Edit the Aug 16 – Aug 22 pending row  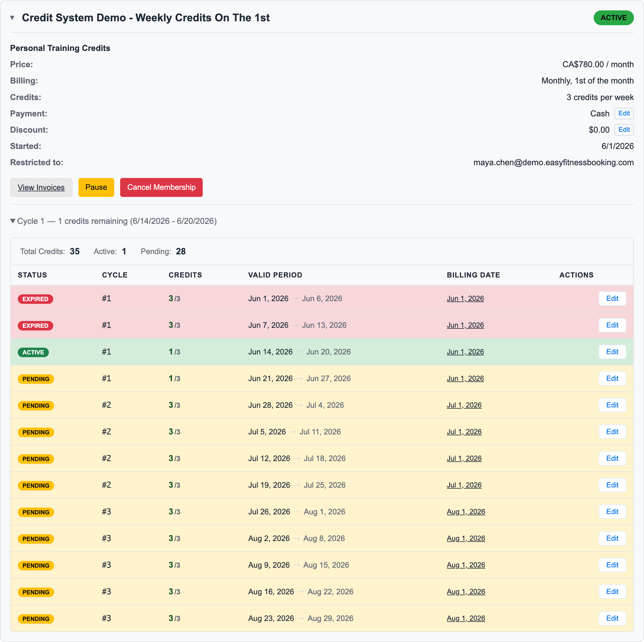point(612,592)
